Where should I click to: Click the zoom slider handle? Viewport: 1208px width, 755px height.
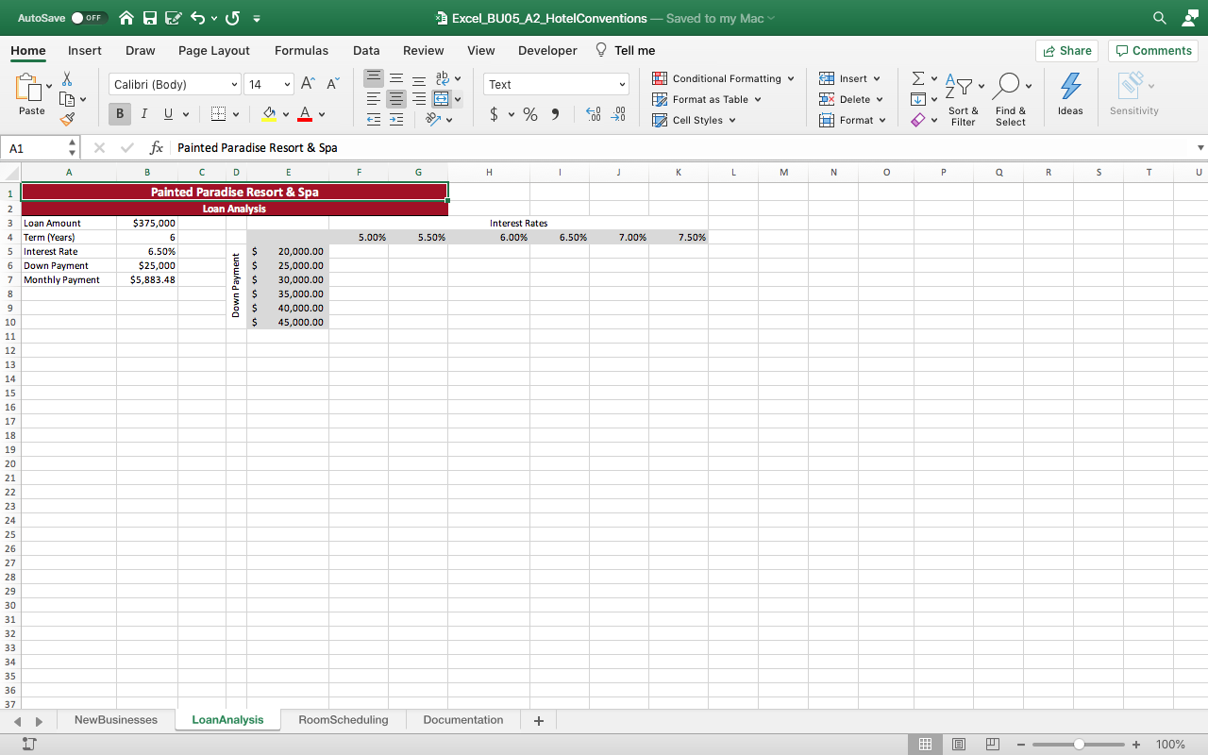pyautogui.click(x=1079, y=744)
